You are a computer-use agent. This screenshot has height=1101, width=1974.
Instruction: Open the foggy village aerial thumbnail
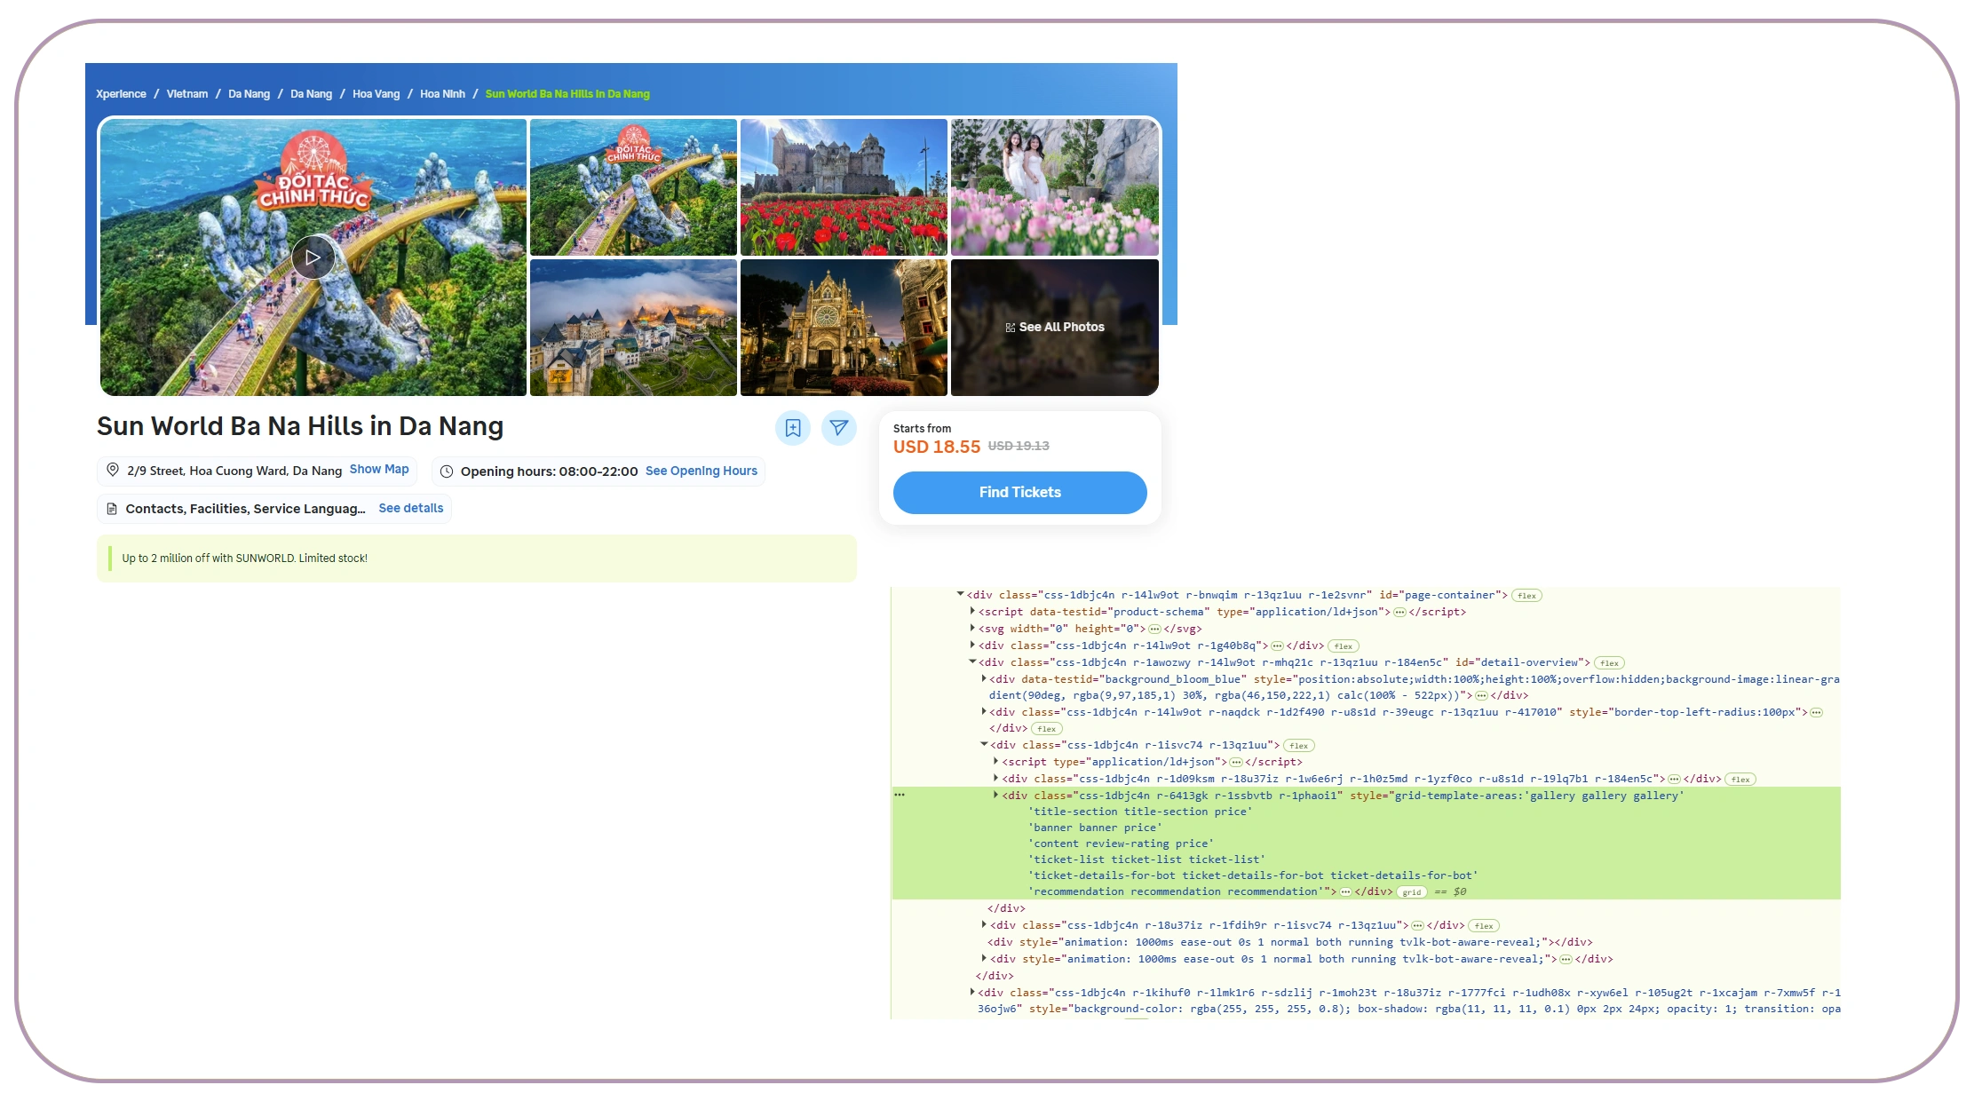tap(633, 328)
